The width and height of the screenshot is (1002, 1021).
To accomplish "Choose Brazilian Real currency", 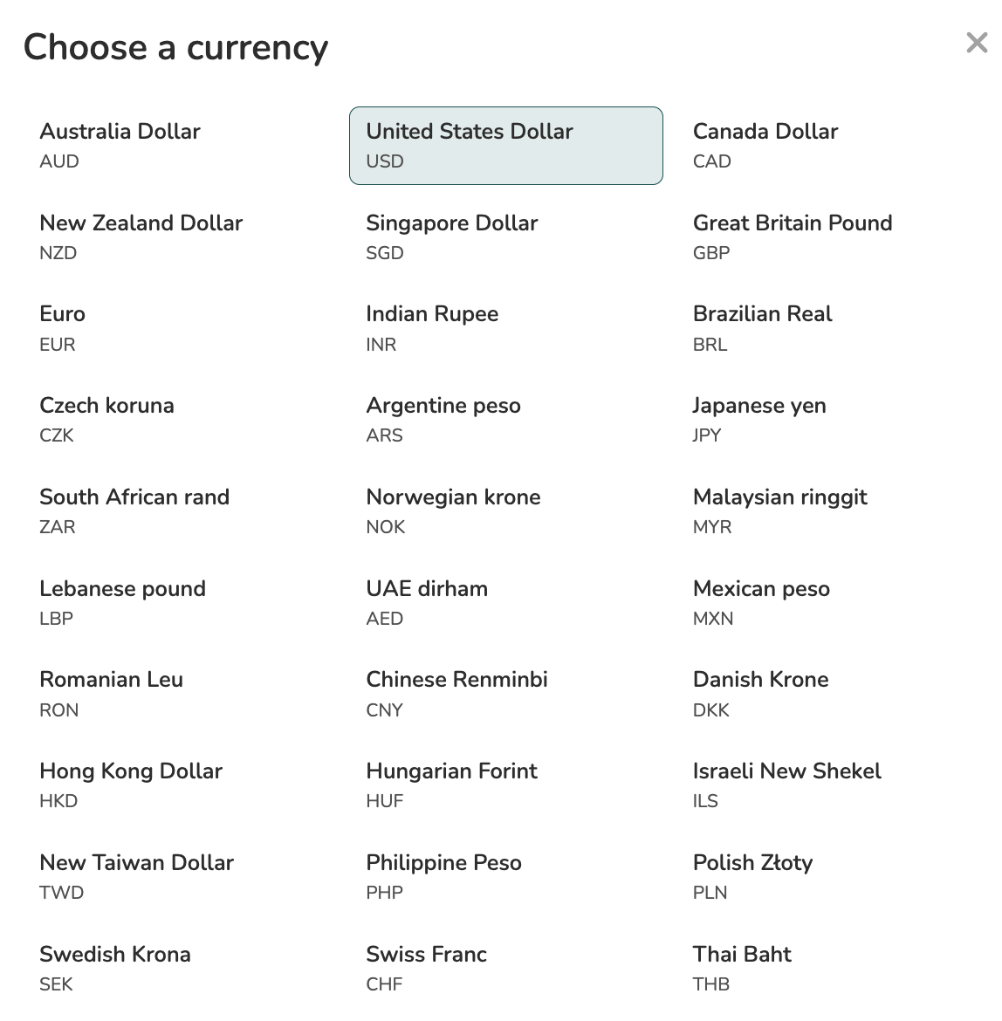I will pyautogui.click(x=762, y=328).
